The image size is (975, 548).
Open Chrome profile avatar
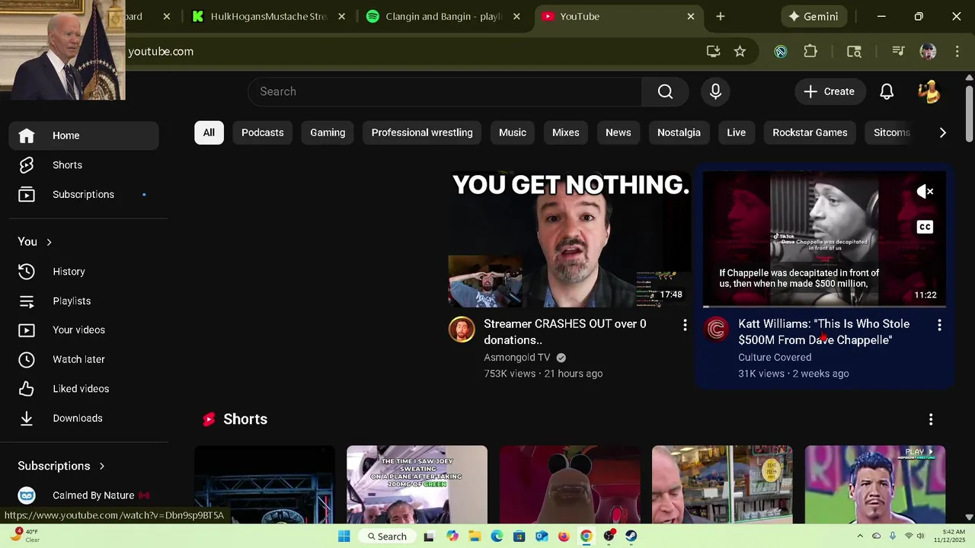928,51
